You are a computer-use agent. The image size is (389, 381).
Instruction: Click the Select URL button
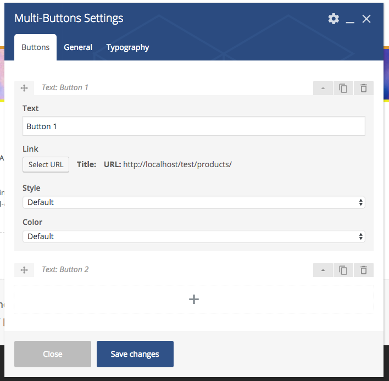[x=46, y=164]
